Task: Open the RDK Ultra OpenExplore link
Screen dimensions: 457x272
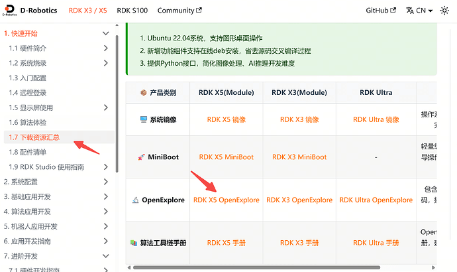Action: coord(376,200)
